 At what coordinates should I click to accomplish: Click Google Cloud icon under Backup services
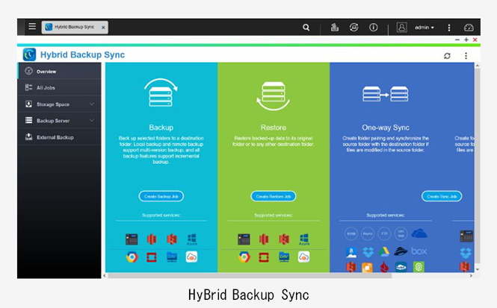tap(132, 257)
